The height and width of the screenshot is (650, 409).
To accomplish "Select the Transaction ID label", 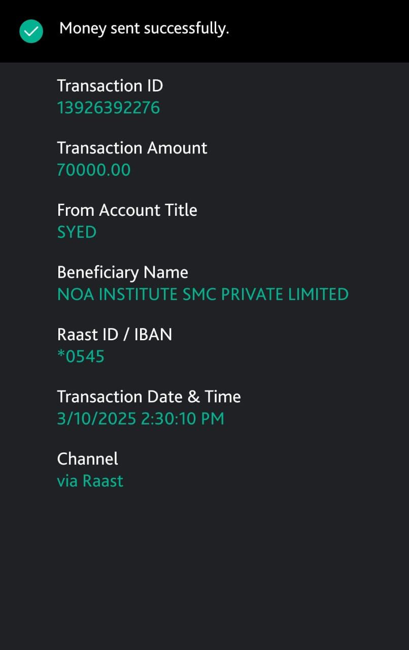I will pyautogui.click(x=110, y=86).
